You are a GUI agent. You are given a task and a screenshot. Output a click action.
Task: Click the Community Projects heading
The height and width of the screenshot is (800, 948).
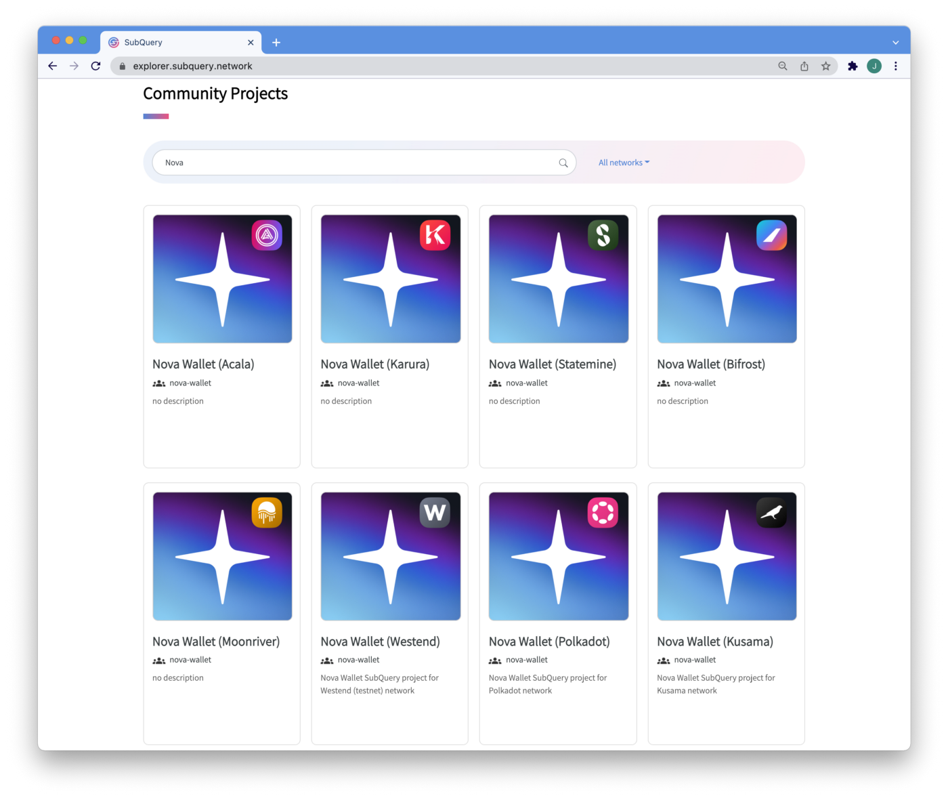click(x=215, y=93)
